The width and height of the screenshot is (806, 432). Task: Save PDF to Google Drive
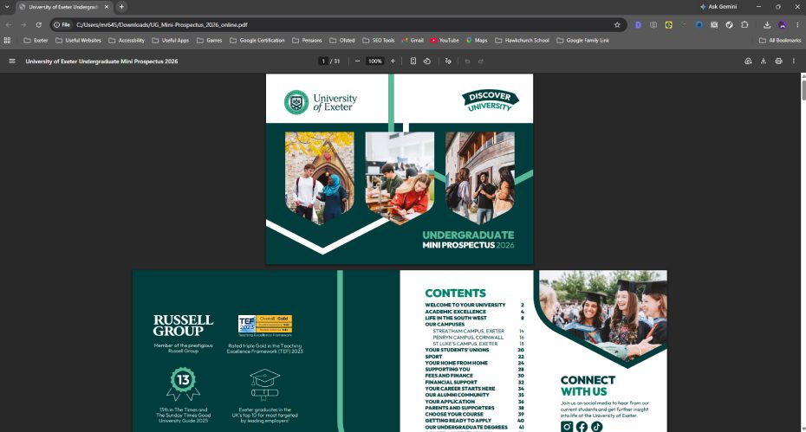(749, 61)
